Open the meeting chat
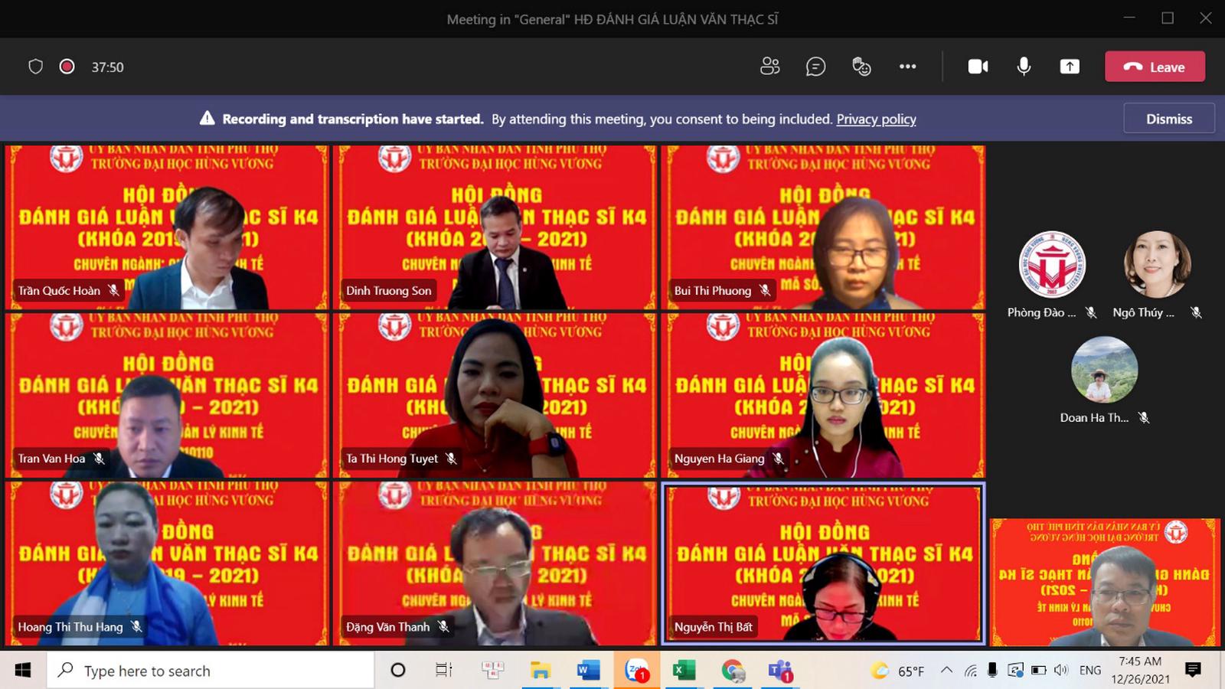The height and width of the screenshot is (689, 1225). coord(815,67)
